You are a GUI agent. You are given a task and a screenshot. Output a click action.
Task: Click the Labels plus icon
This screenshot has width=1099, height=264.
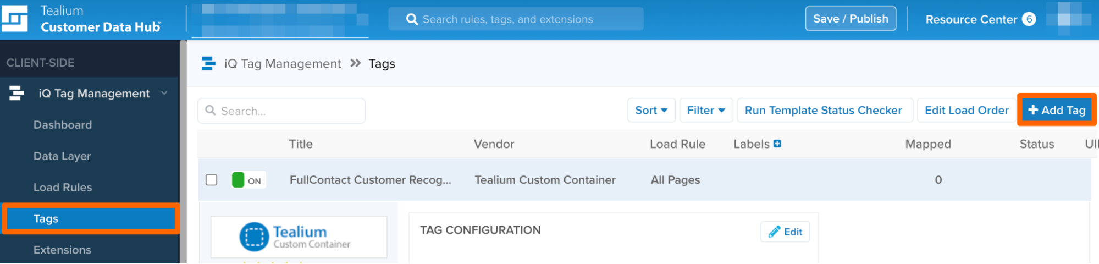coord(777,144)
